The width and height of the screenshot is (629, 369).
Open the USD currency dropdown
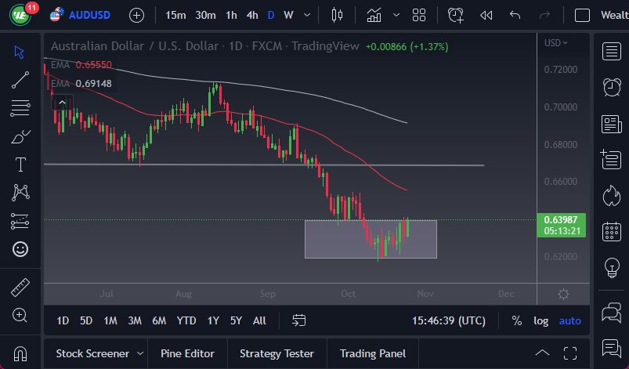(x=556, y=43)
